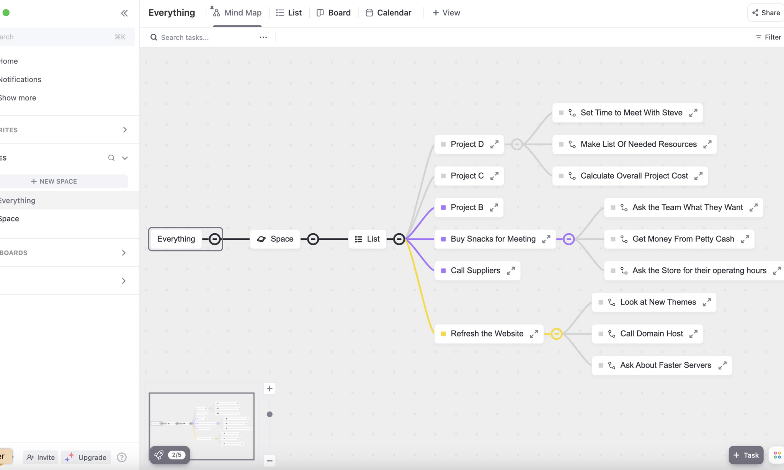This screenshot has width=784, height=470.
Task: Collapse the sidebar with double-chevron icon
Action: pyautogui.click(x=124, y=13)
